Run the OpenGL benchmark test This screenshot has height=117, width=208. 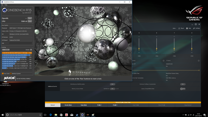click(30, 18)
